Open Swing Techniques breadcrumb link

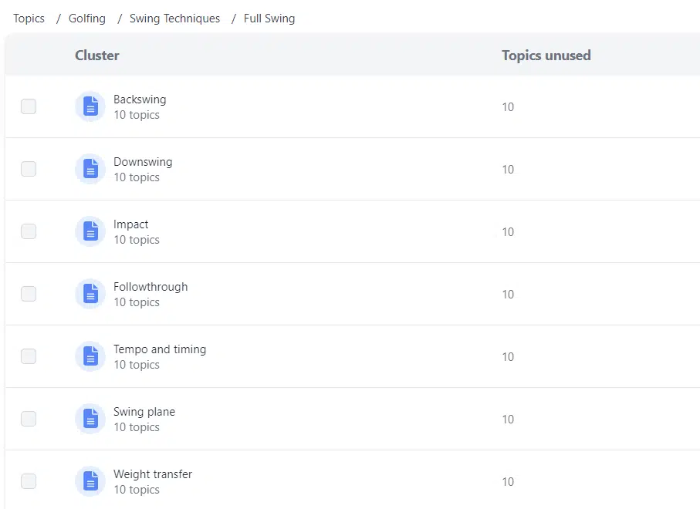click(174, 19)
